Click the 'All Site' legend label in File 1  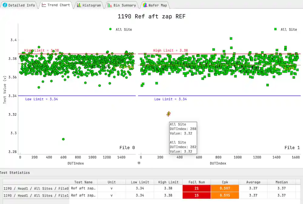click(289, 30)
